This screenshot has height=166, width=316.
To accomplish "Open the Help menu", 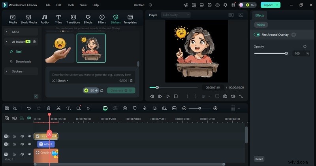I will 96,5.
